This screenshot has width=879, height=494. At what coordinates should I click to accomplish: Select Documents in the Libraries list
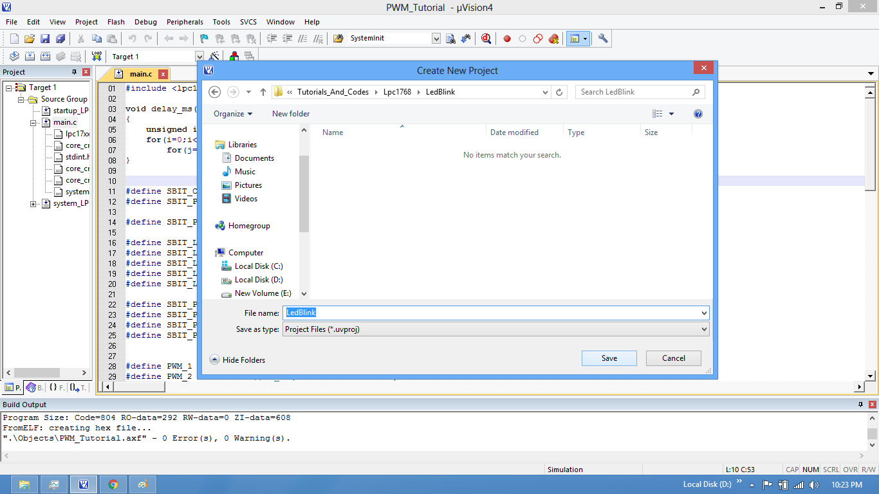[x=254, y=158]
